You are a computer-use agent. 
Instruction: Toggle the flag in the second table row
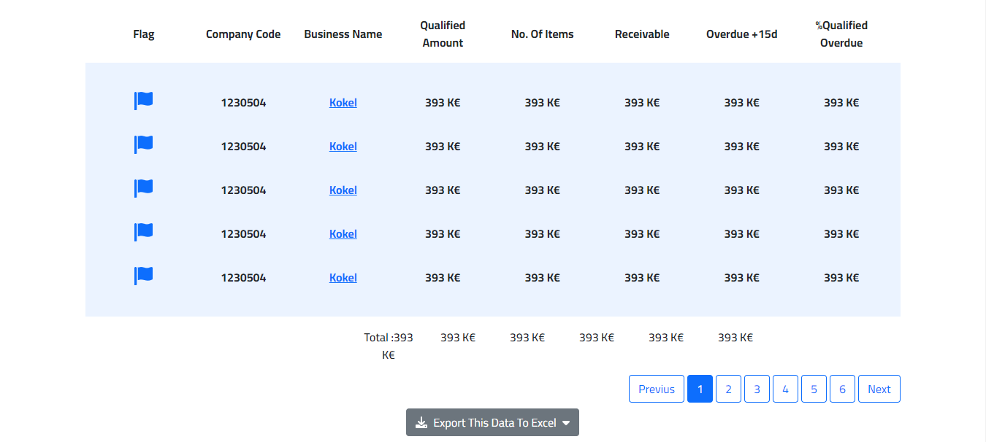144,144
